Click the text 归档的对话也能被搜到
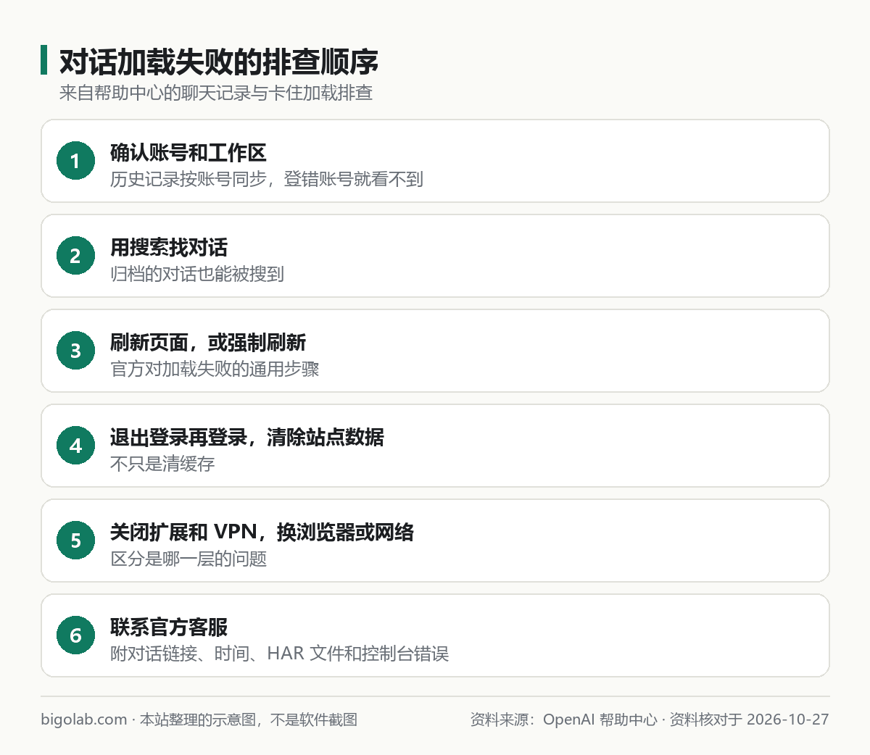 [x=197, y=274]
